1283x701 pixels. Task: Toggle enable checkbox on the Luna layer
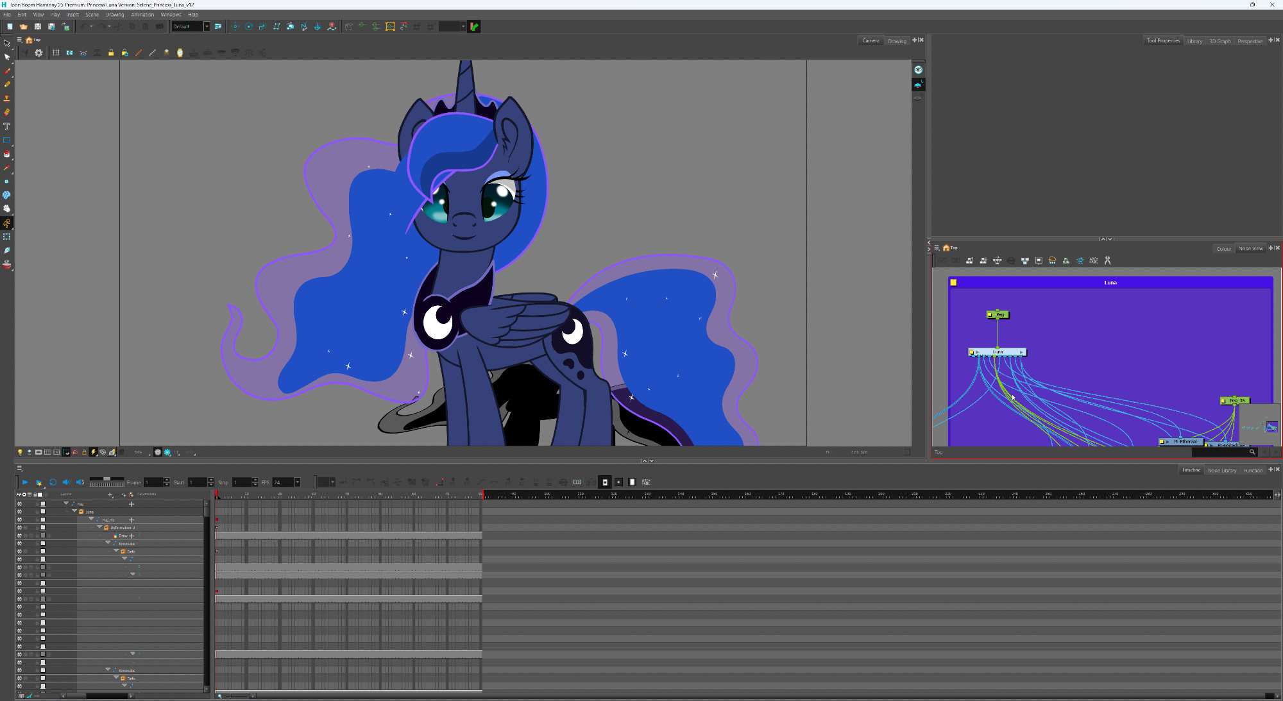(43, 512)
